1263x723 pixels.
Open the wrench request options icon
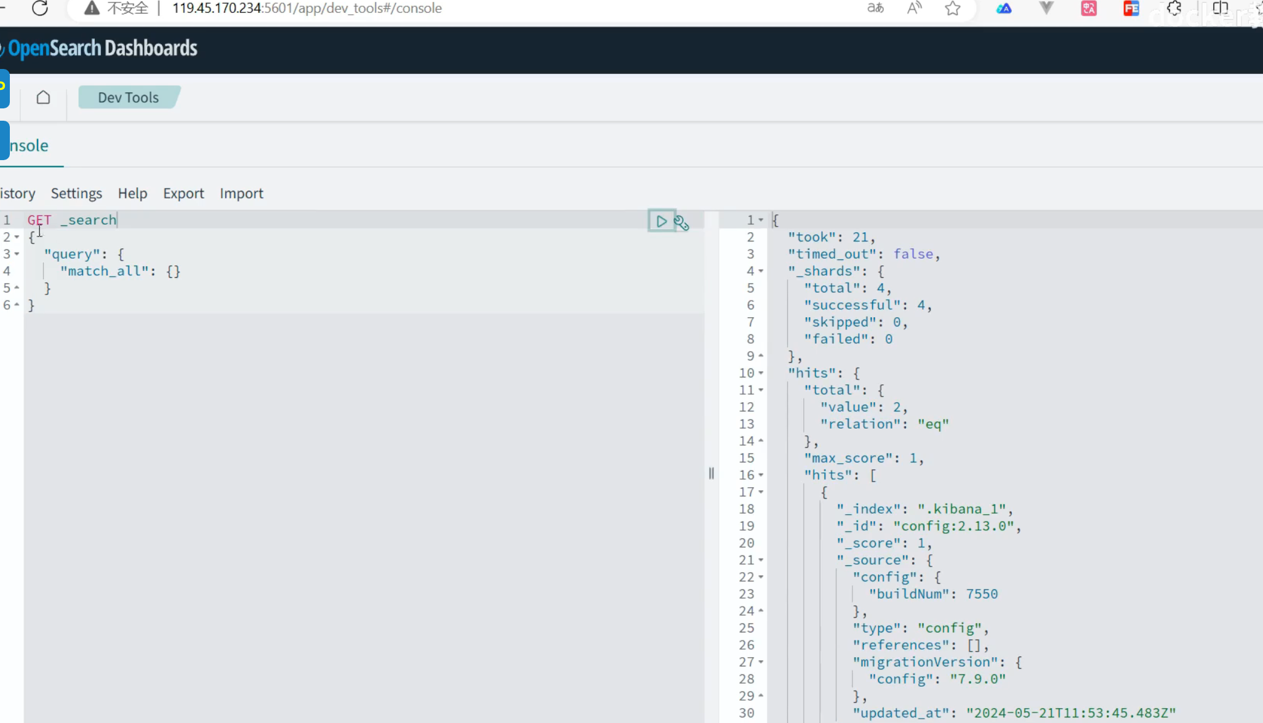click(681, 223)
